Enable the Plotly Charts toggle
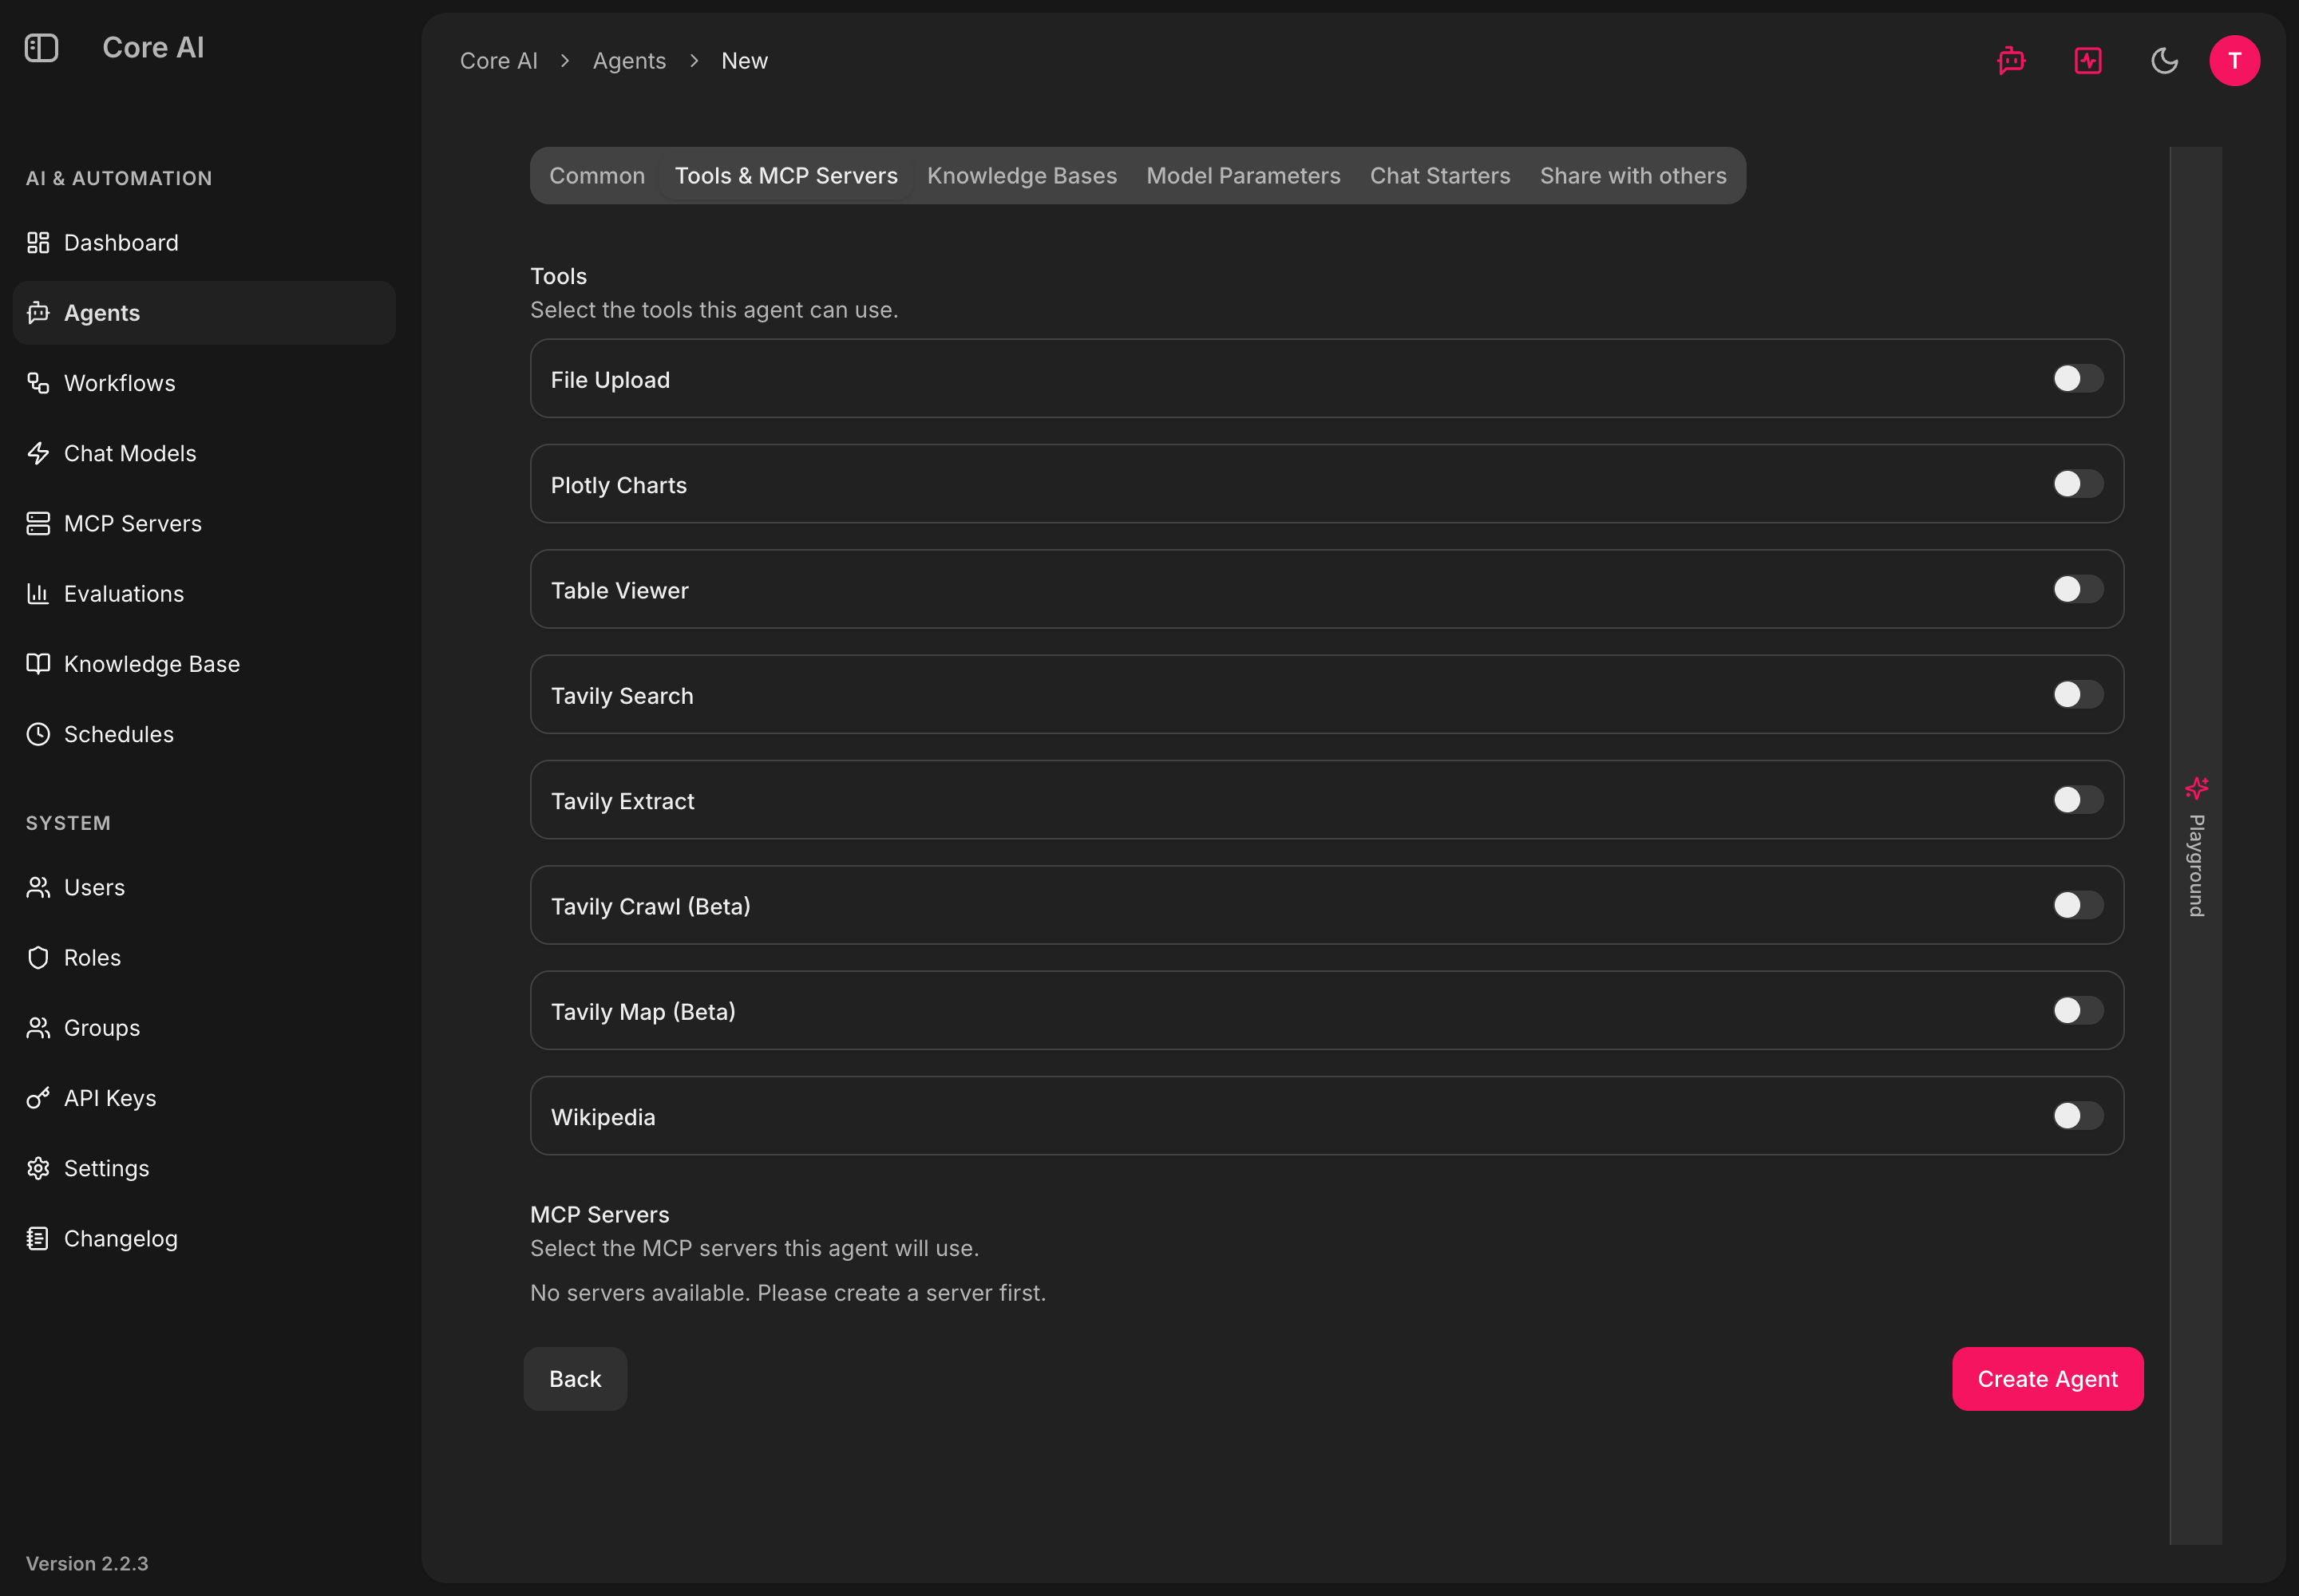Screen dimensions: 2299x1596 pos(2077,484)
